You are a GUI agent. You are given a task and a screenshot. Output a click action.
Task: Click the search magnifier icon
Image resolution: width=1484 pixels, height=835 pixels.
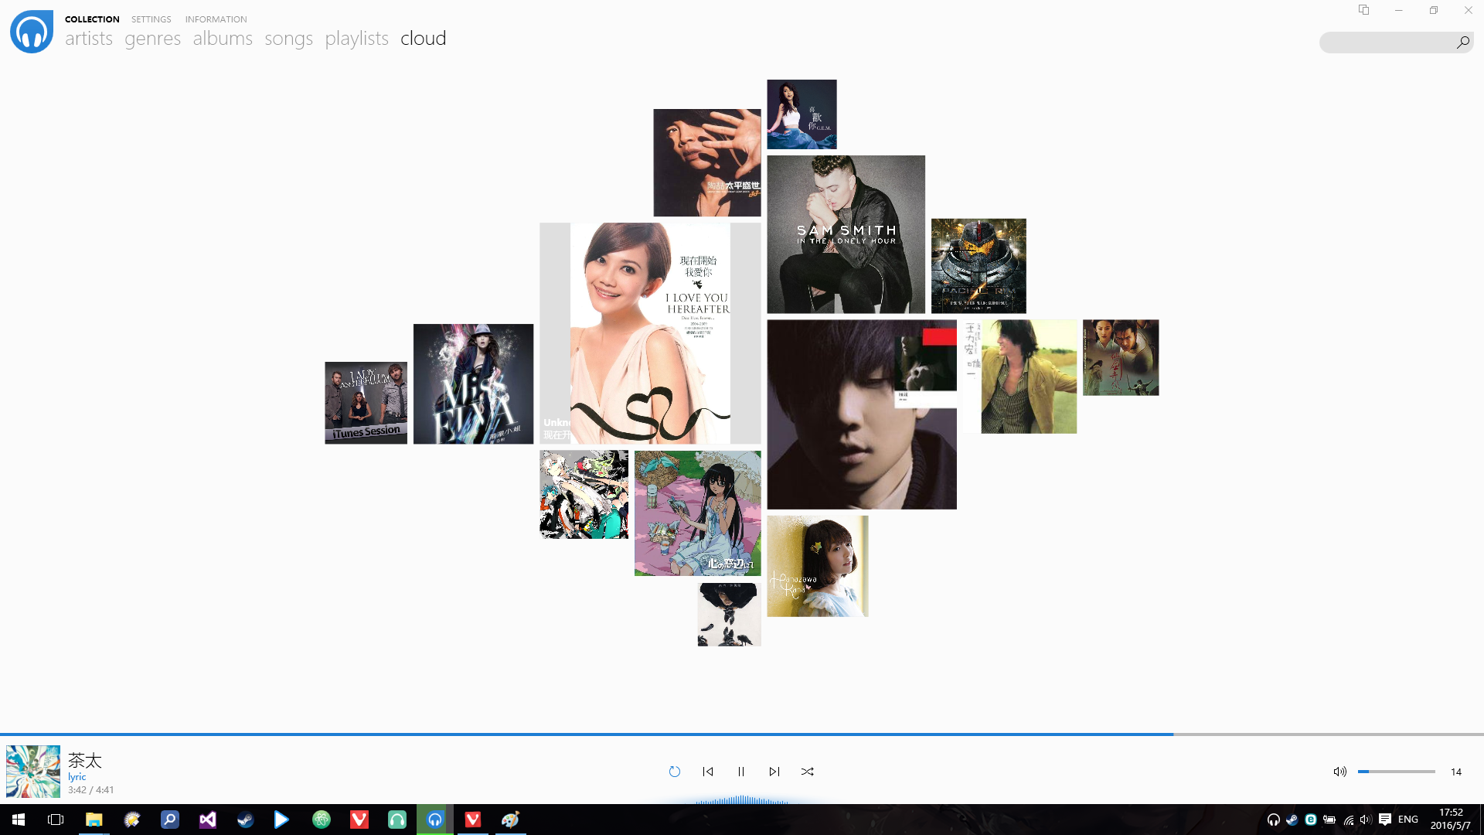[x=1462, y=43]
